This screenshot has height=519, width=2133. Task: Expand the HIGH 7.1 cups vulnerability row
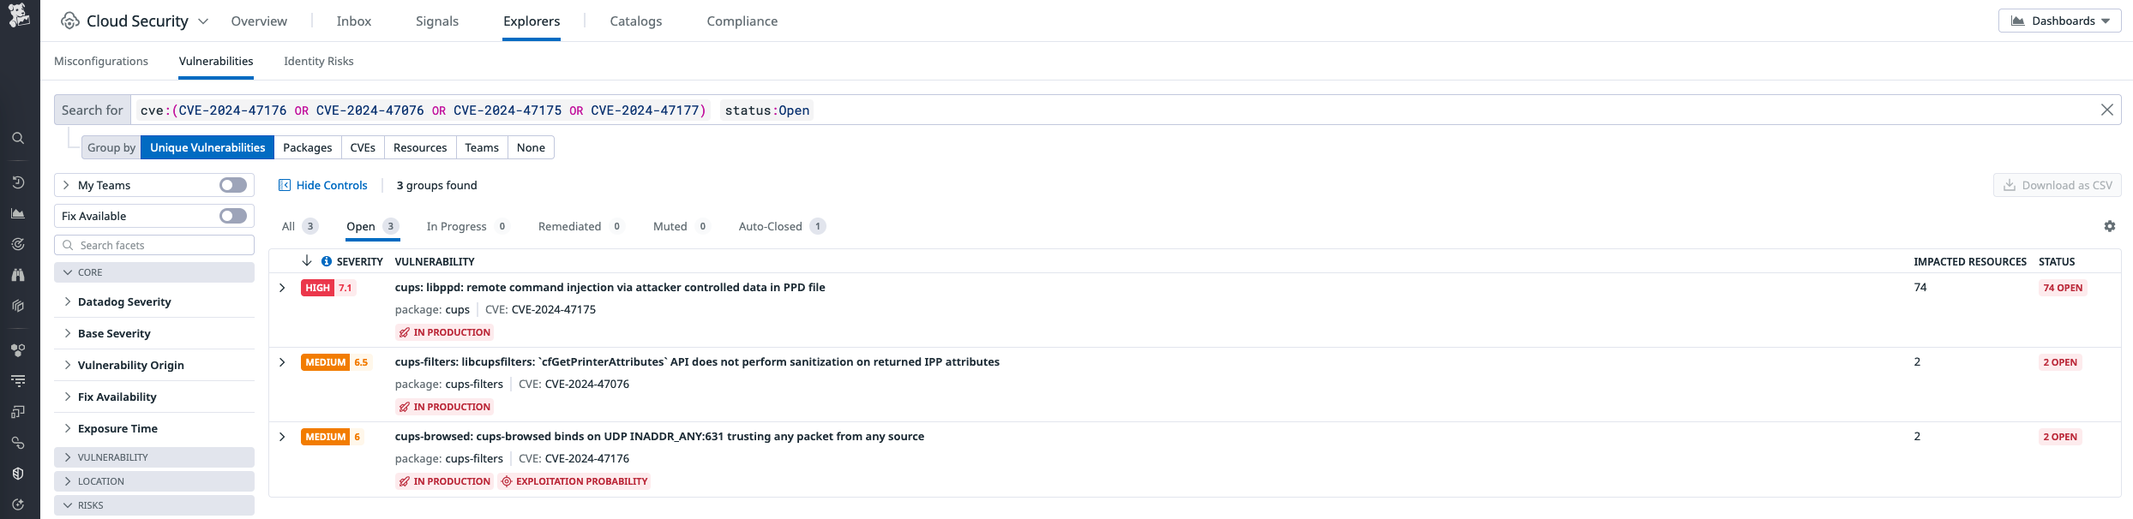pos(282,288)
